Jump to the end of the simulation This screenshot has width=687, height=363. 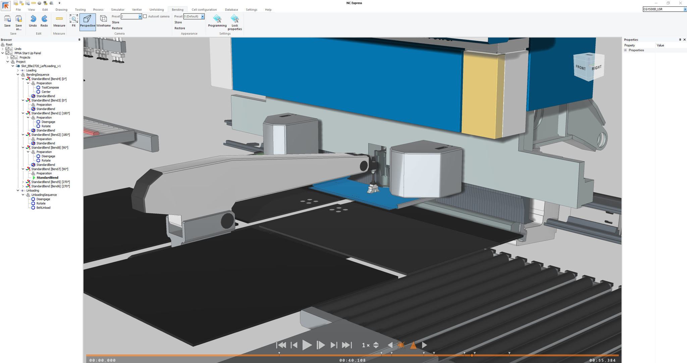347,345
